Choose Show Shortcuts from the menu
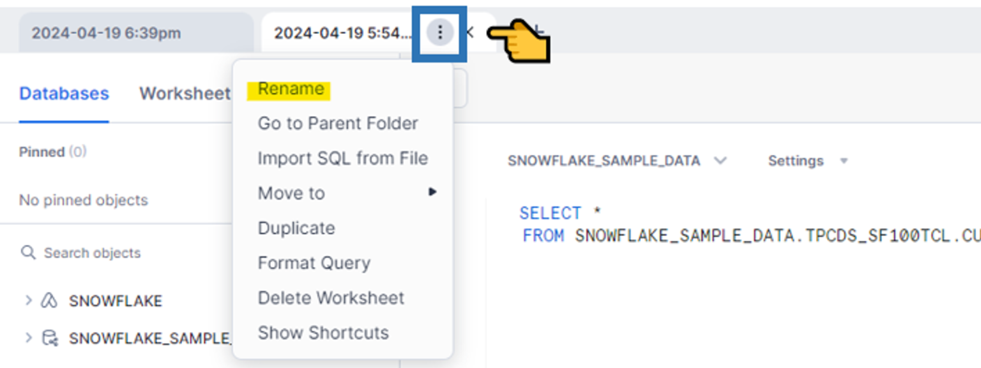 click(323, 332)
